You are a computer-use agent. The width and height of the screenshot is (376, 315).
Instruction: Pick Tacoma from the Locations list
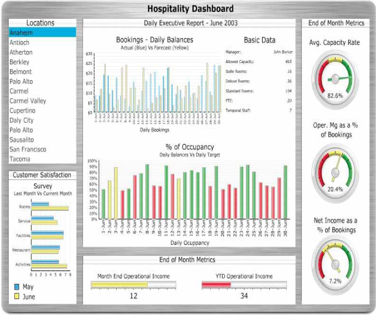click(x=20, y=159)
